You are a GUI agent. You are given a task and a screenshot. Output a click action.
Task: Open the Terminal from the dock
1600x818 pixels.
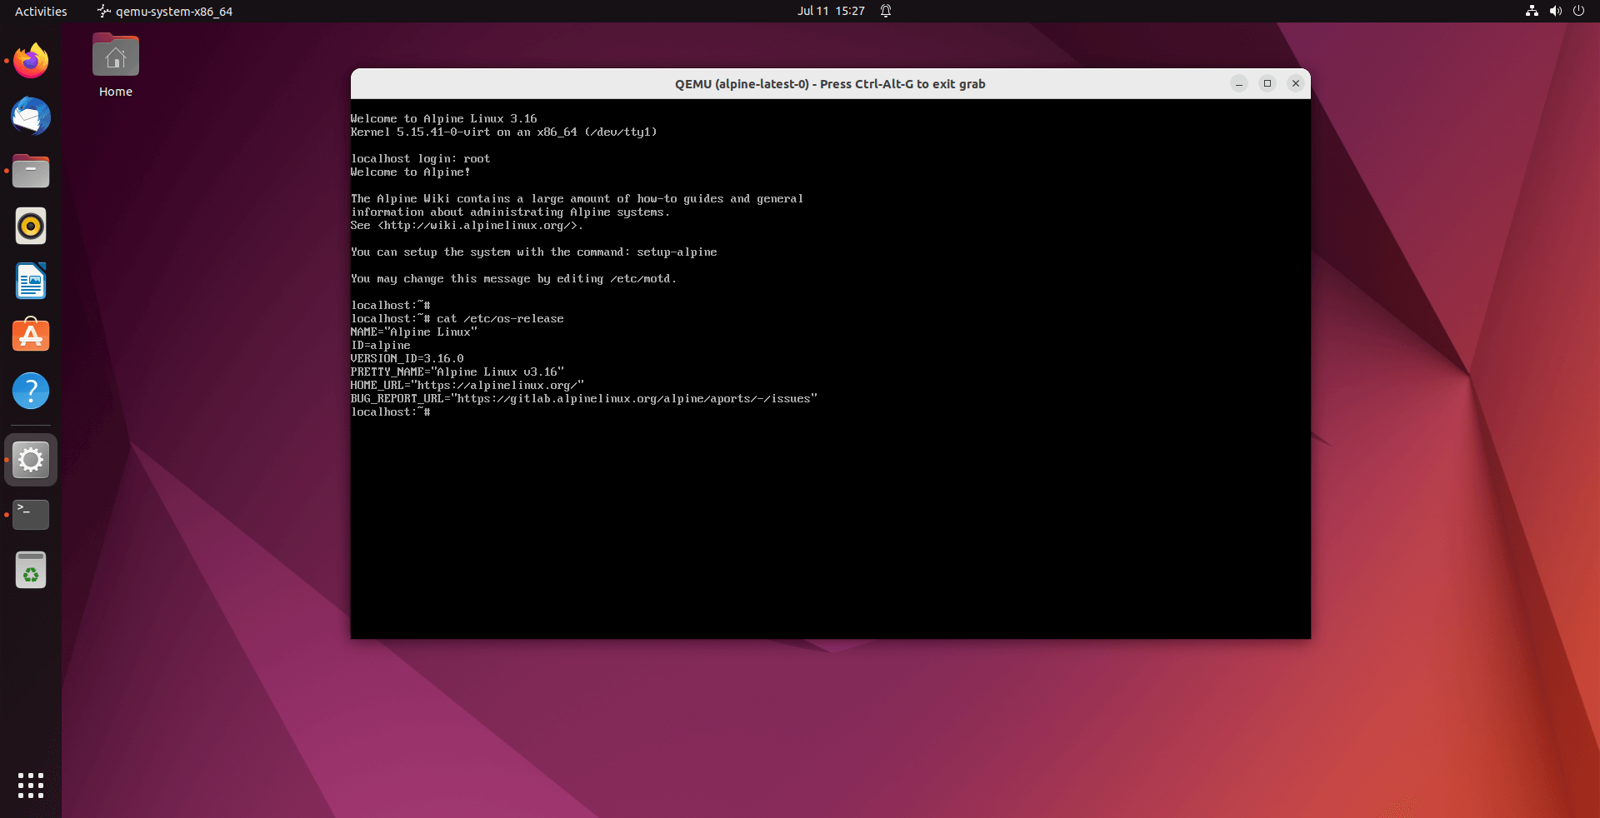tap(31, 515)
